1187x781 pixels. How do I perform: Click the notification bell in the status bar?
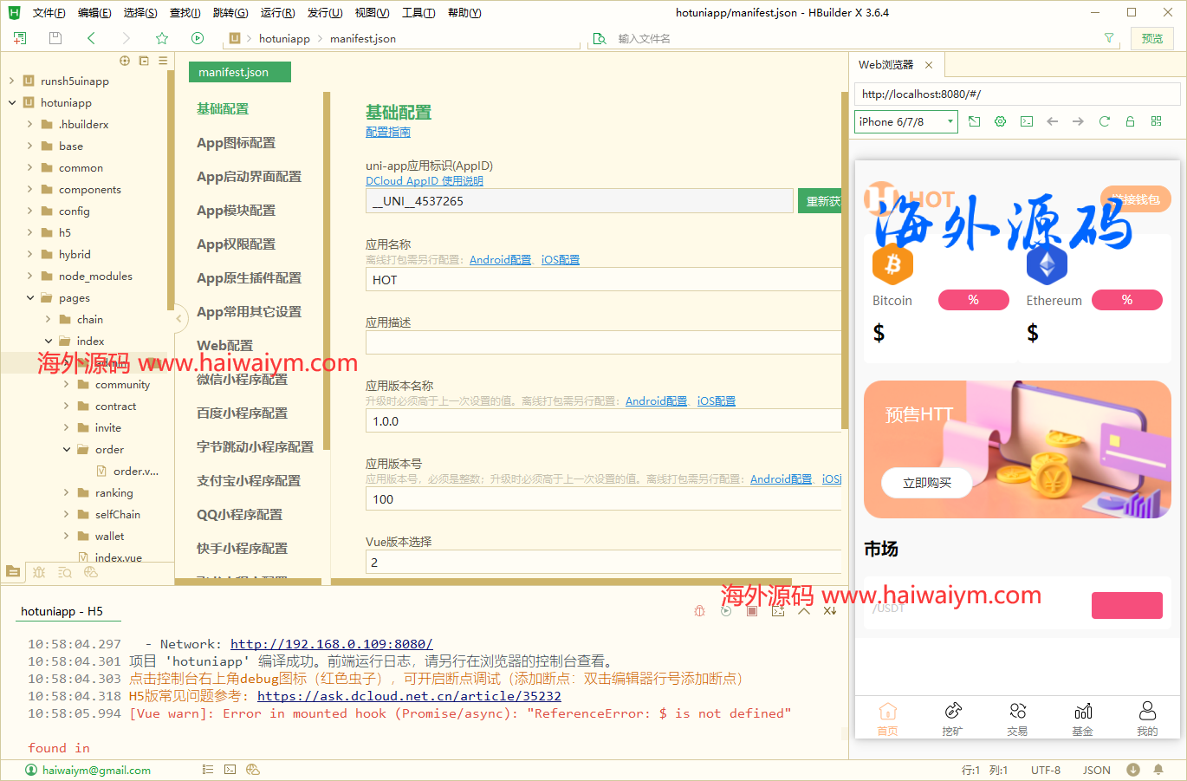pos(1158,770)
